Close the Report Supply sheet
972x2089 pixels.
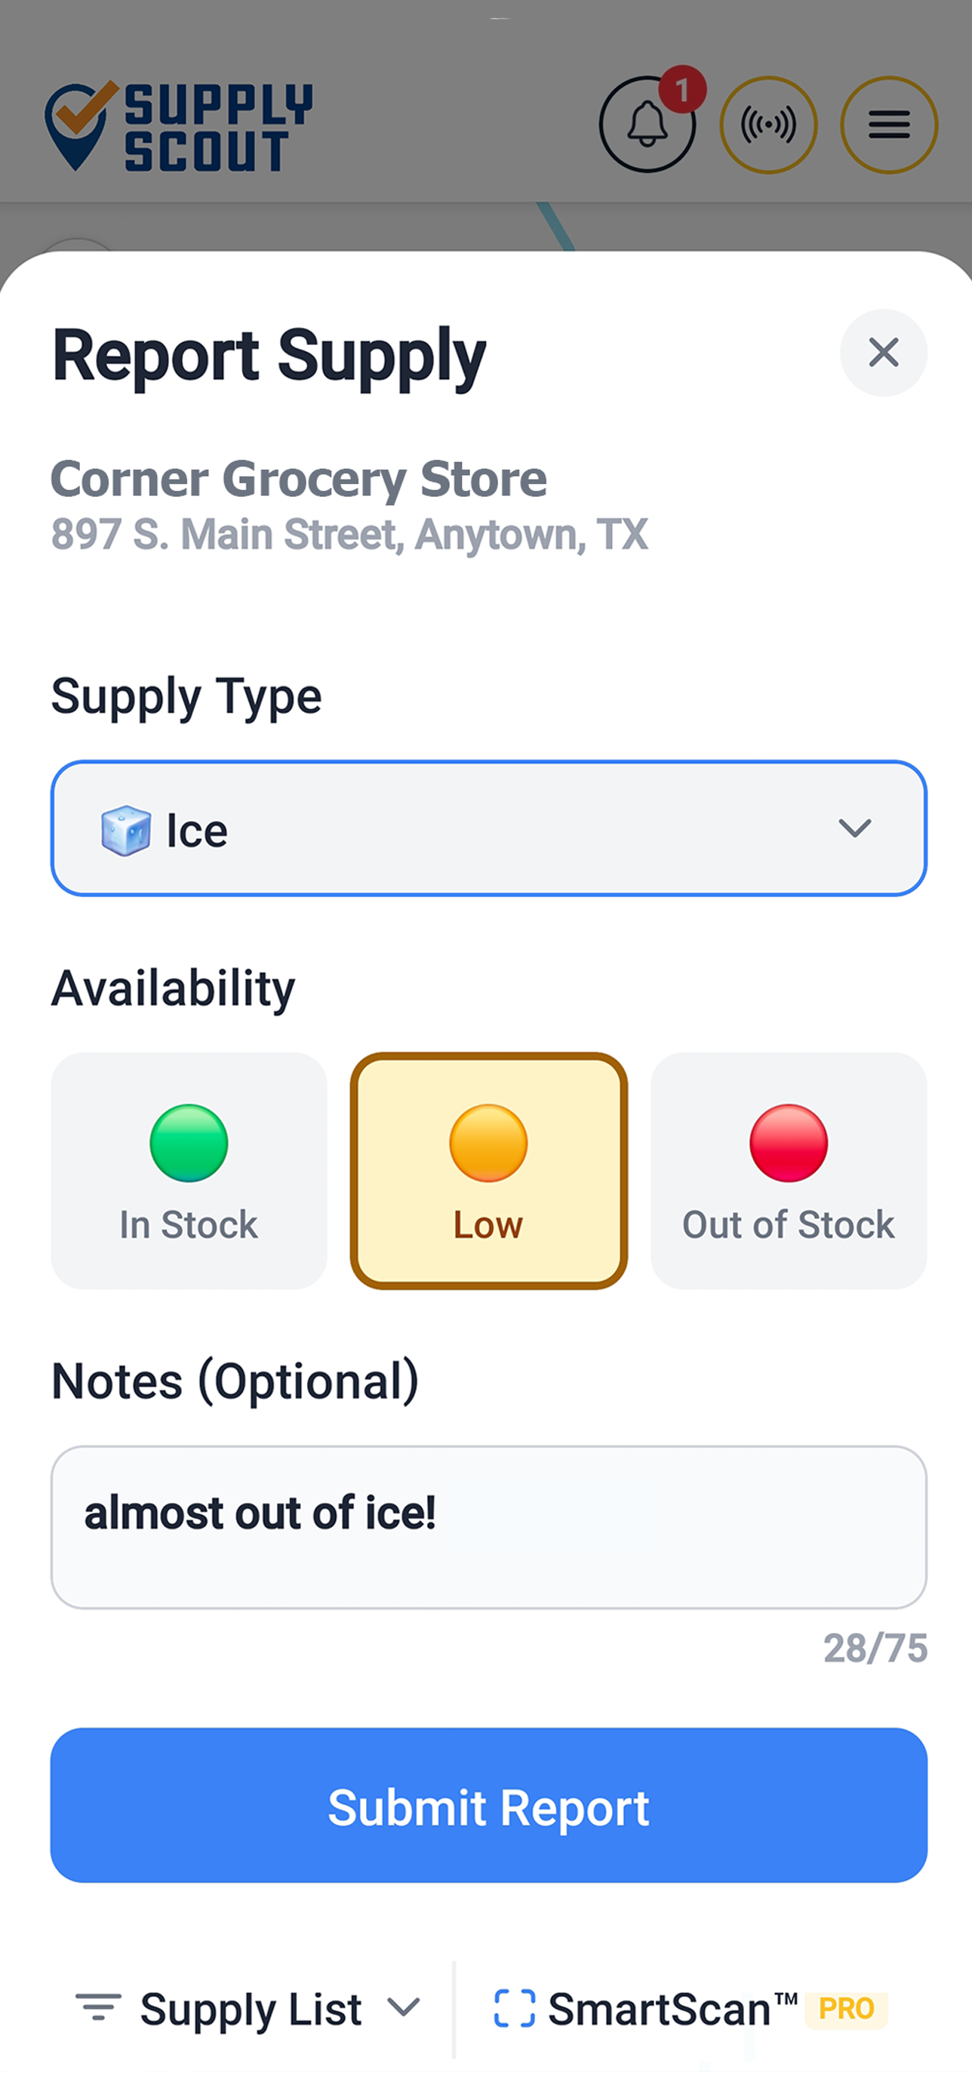click(x=883, y=353)
